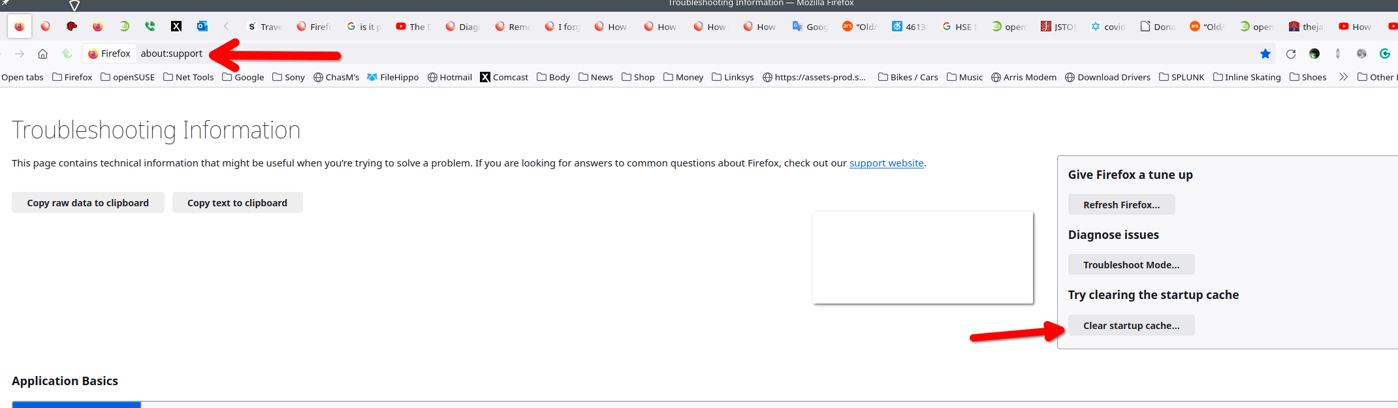Open the Arris Modem bookmark
This screenshot has width=1398, height=408.
pyautogui.click(x=1024, y=77)
